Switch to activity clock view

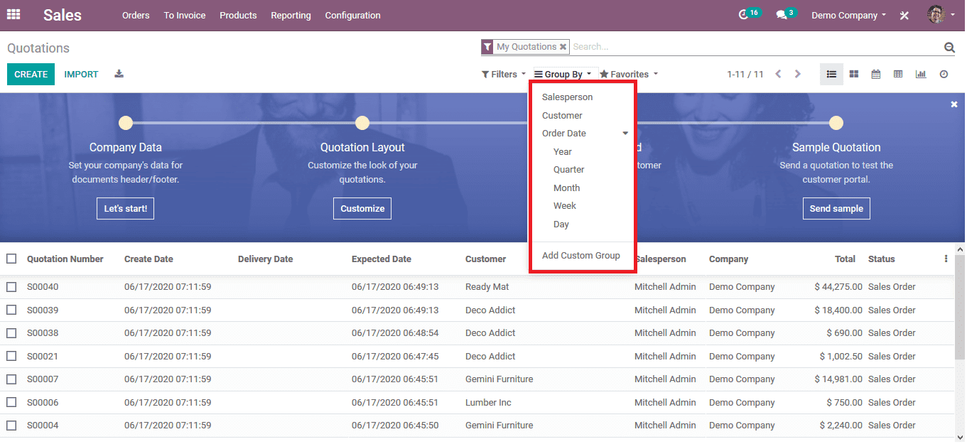click(x=944, y=74)
